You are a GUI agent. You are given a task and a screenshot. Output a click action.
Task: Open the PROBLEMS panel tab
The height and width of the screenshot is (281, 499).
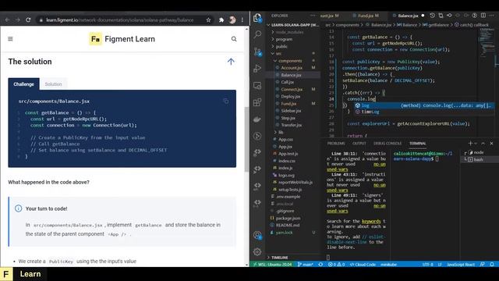(336, 144)
